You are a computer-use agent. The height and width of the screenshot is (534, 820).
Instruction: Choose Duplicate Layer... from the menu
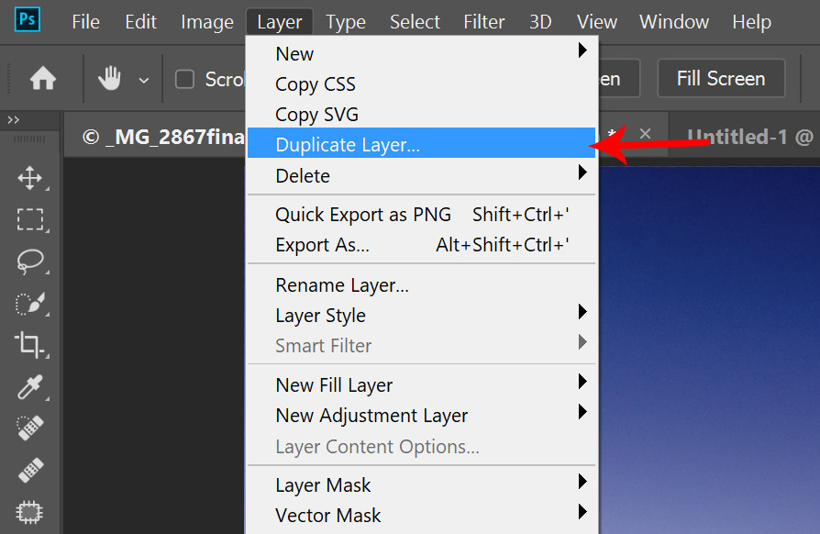[x=348, y=144]
